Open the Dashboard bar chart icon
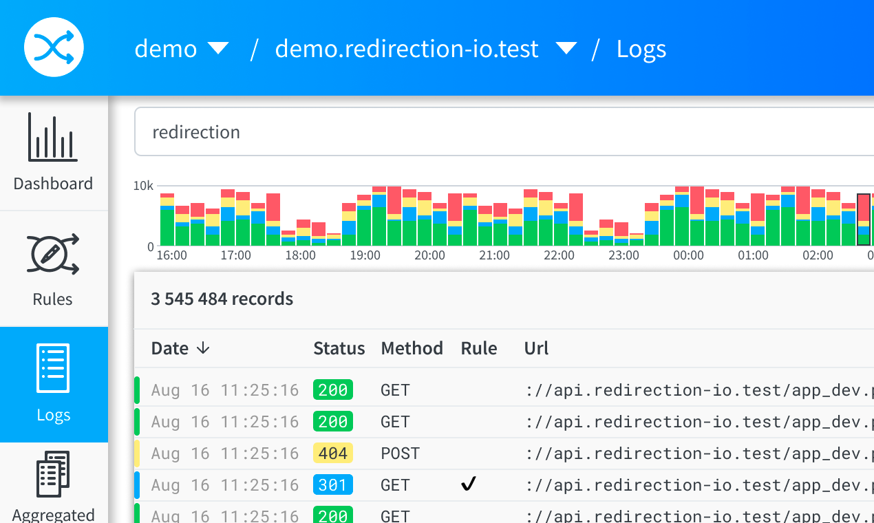Image resolution: width=874 pixels, height=523 pixels. [x=53, y=137]
